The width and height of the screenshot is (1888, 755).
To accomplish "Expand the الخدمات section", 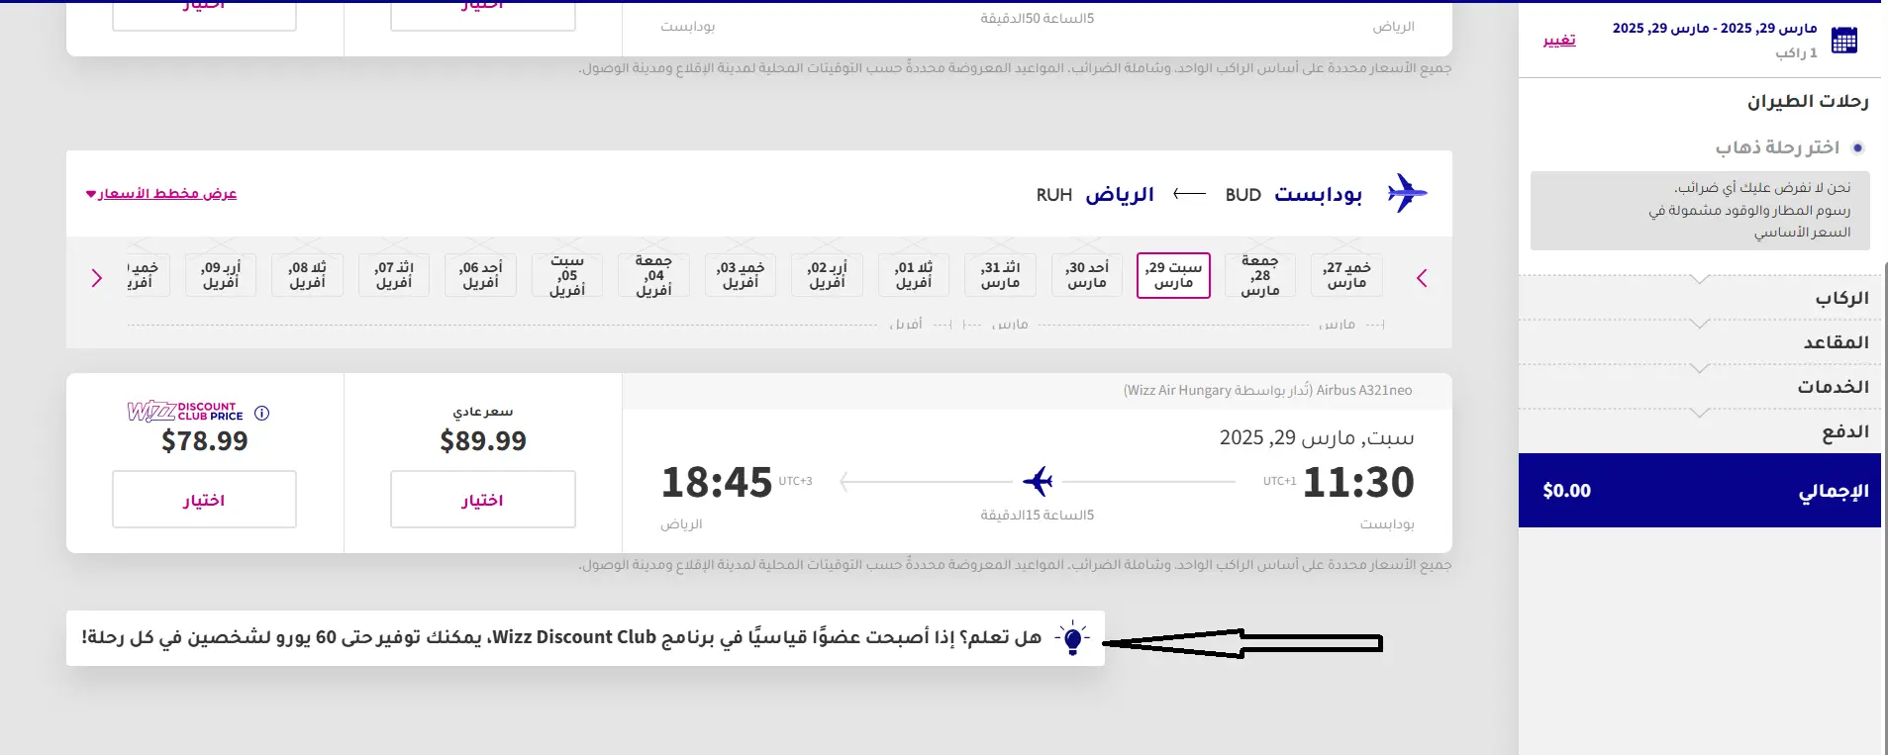I will pos(1699,387).
